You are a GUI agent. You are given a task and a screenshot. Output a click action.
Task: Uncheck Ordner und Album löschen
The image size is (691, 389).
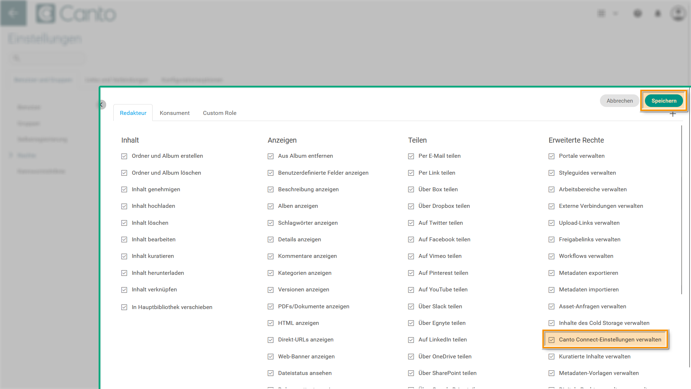pos(124,173)
